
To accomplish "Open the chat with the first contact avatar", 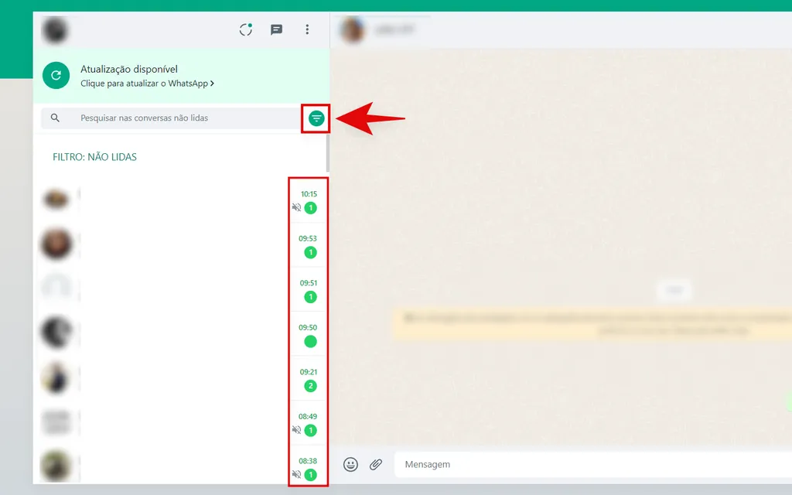I will [x=57, y=198].
